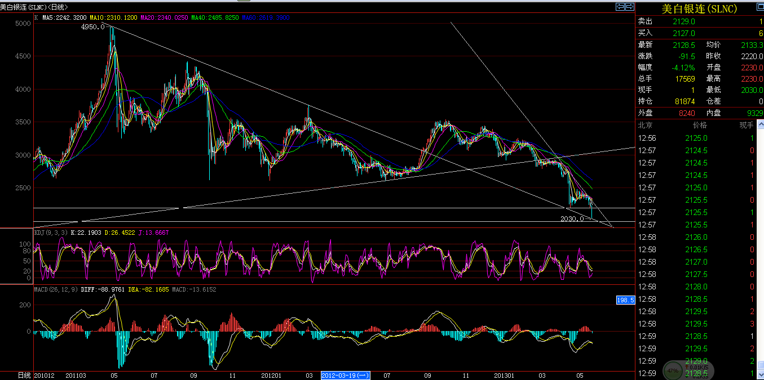The width and height of the screenshot is (764, 380).
Task: Click the highlighted 2012-03-19 date marker
Action: (345, 375)
